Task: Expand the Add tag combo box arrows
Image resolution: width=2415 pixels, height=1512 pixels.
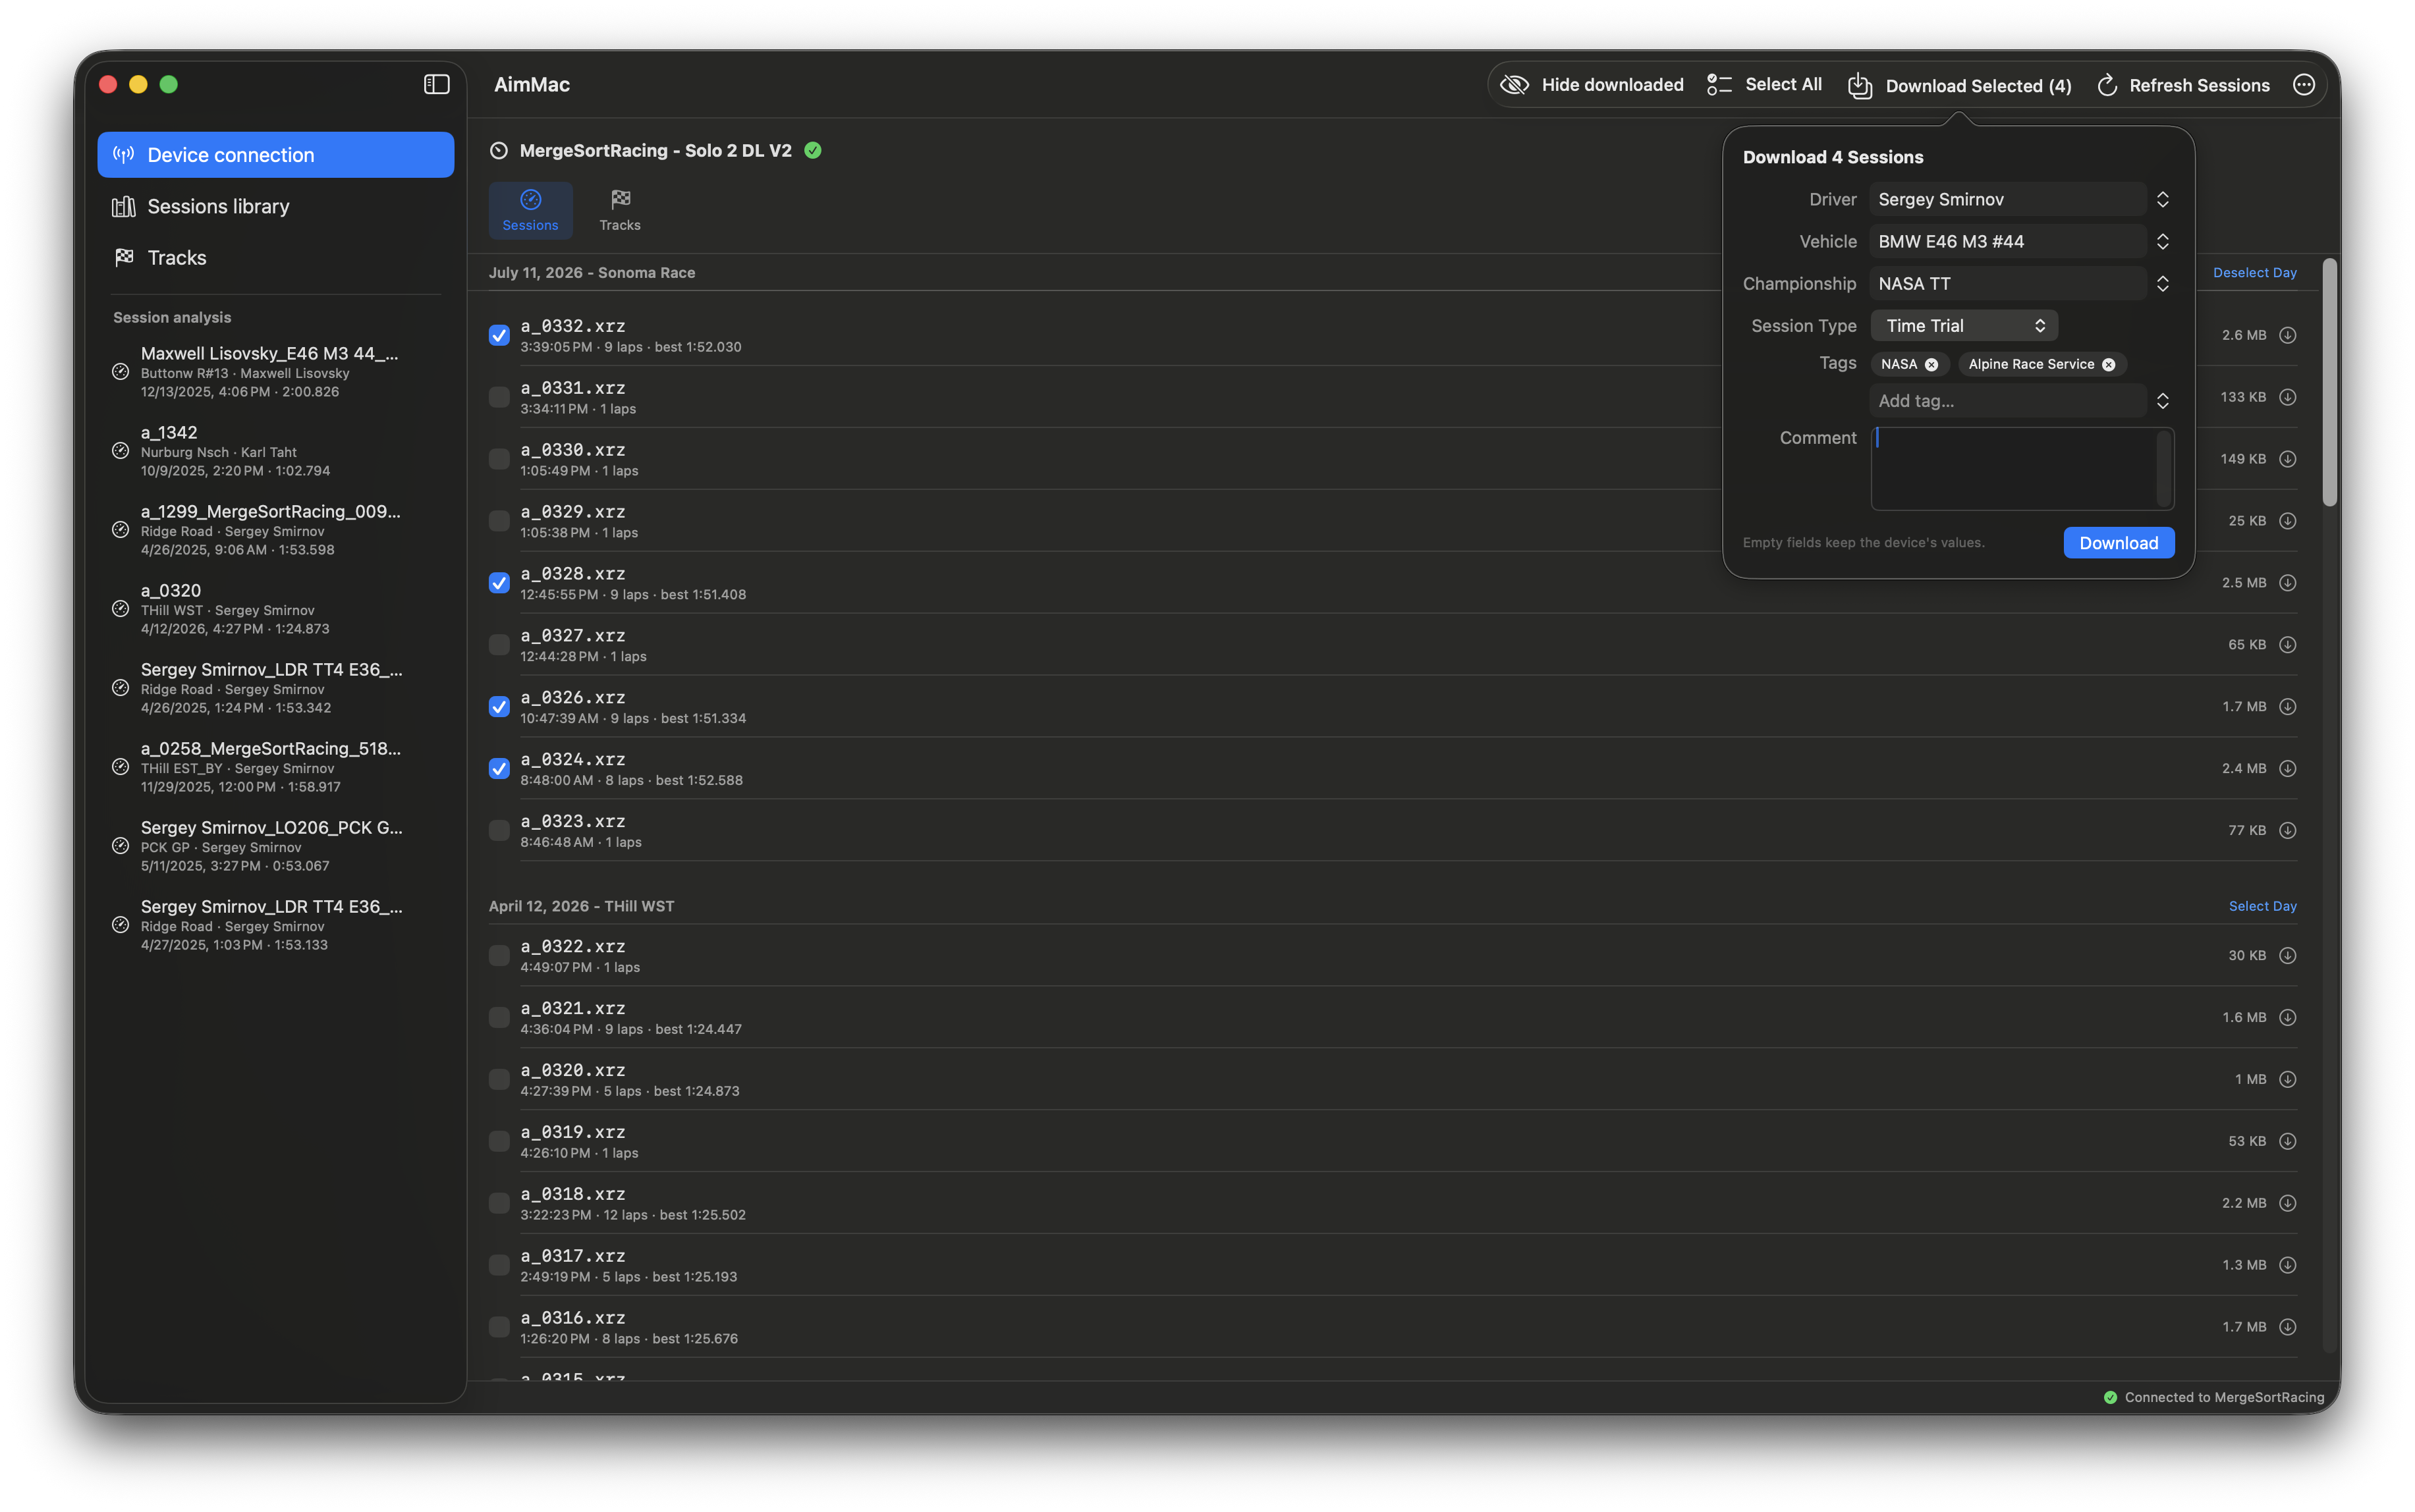Action: click(2162, 400)
